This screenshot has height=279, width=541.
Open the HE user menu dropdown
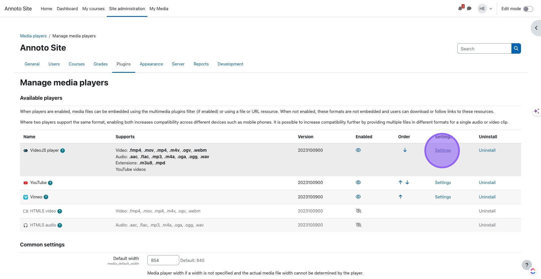click(x=485, y=9)
